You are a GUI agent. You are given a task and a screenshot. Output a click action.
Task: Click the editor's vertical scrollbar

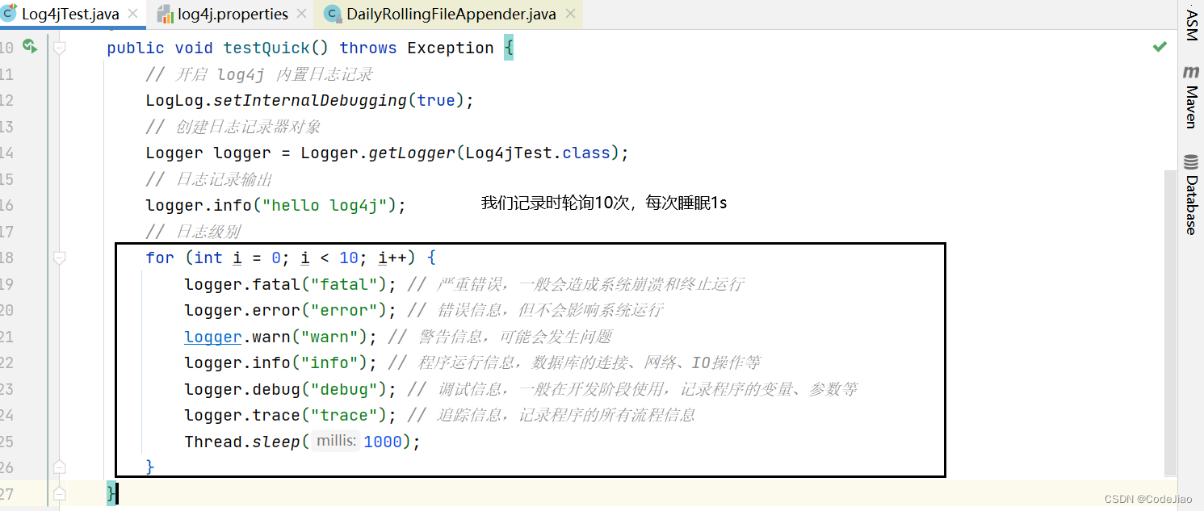[x=1171, y=323]
